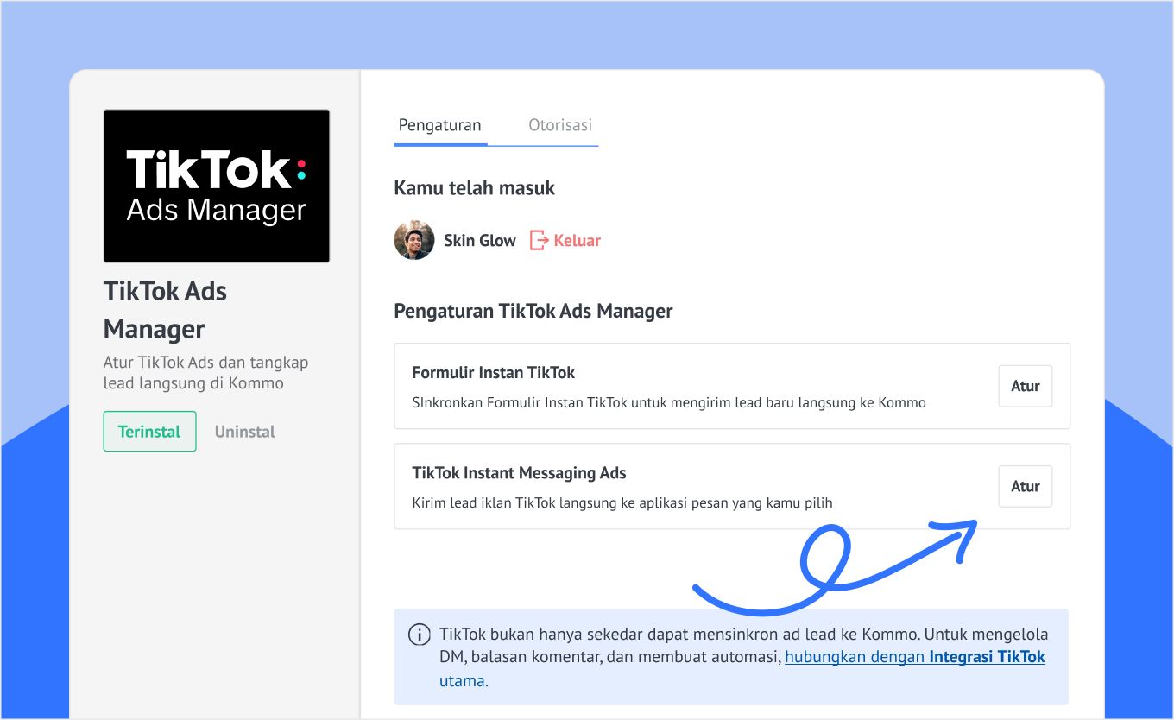Click the Skin Glow account name
Image resolution: width=1174 pixels, height=720 pixels.
(480, 240)
